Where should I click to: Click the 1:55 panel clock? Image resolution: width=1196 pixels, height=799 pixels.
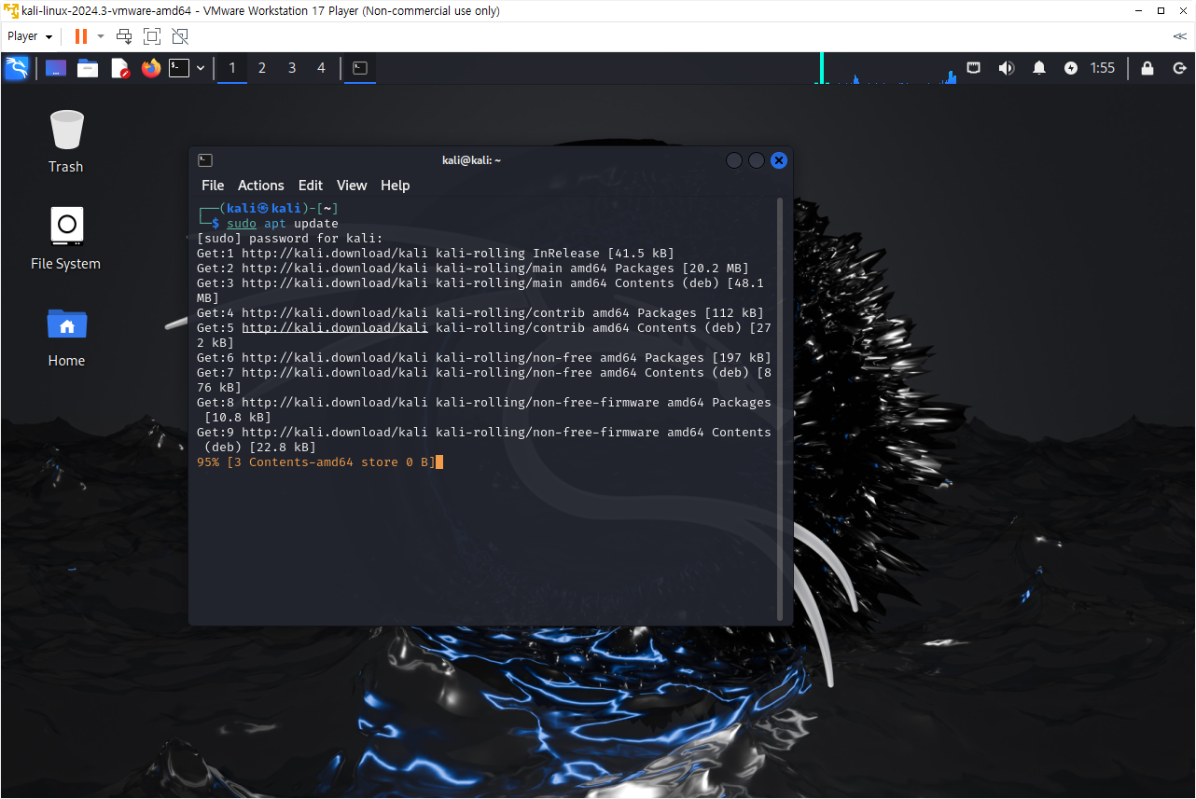coord(1103,68)
